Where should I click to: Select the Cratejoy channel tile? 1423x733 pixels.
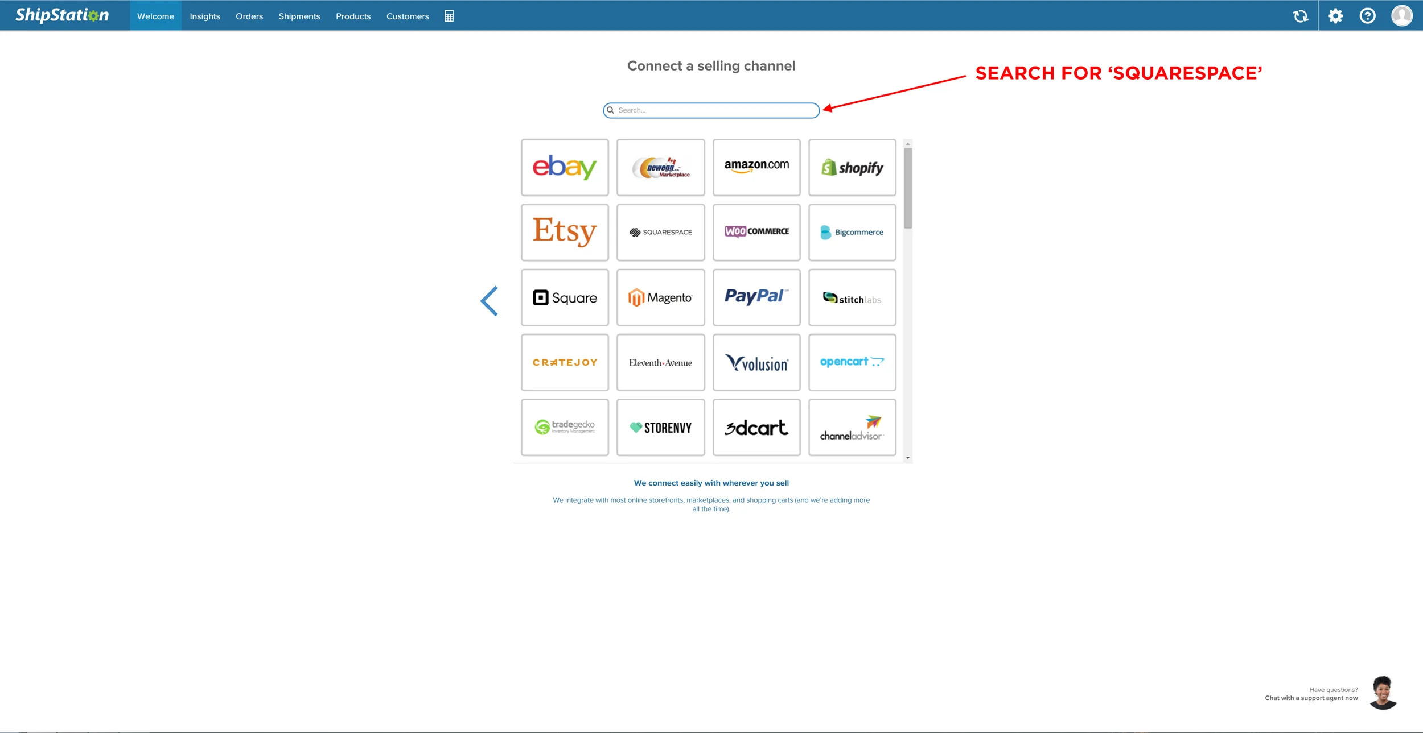pyautogui.click(x=565, y=362)
